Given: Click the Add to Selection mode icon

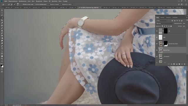Looking at the screenshot, I should [x=12, y=4].
